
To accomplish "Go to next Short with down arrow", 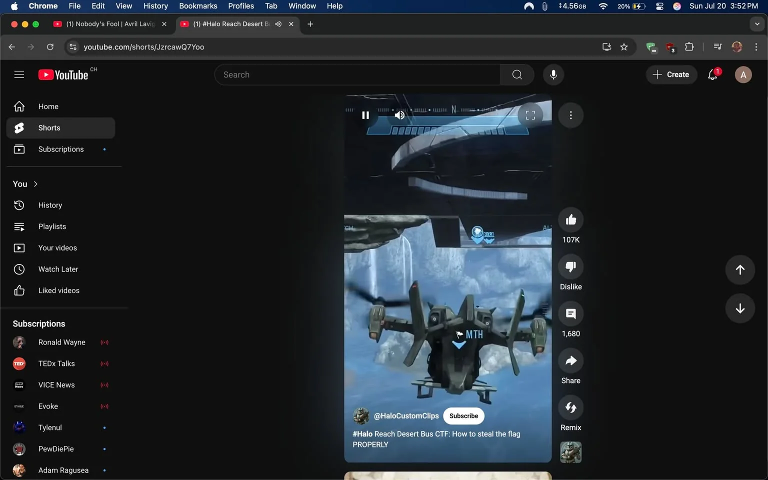I will tap(740, 308).
